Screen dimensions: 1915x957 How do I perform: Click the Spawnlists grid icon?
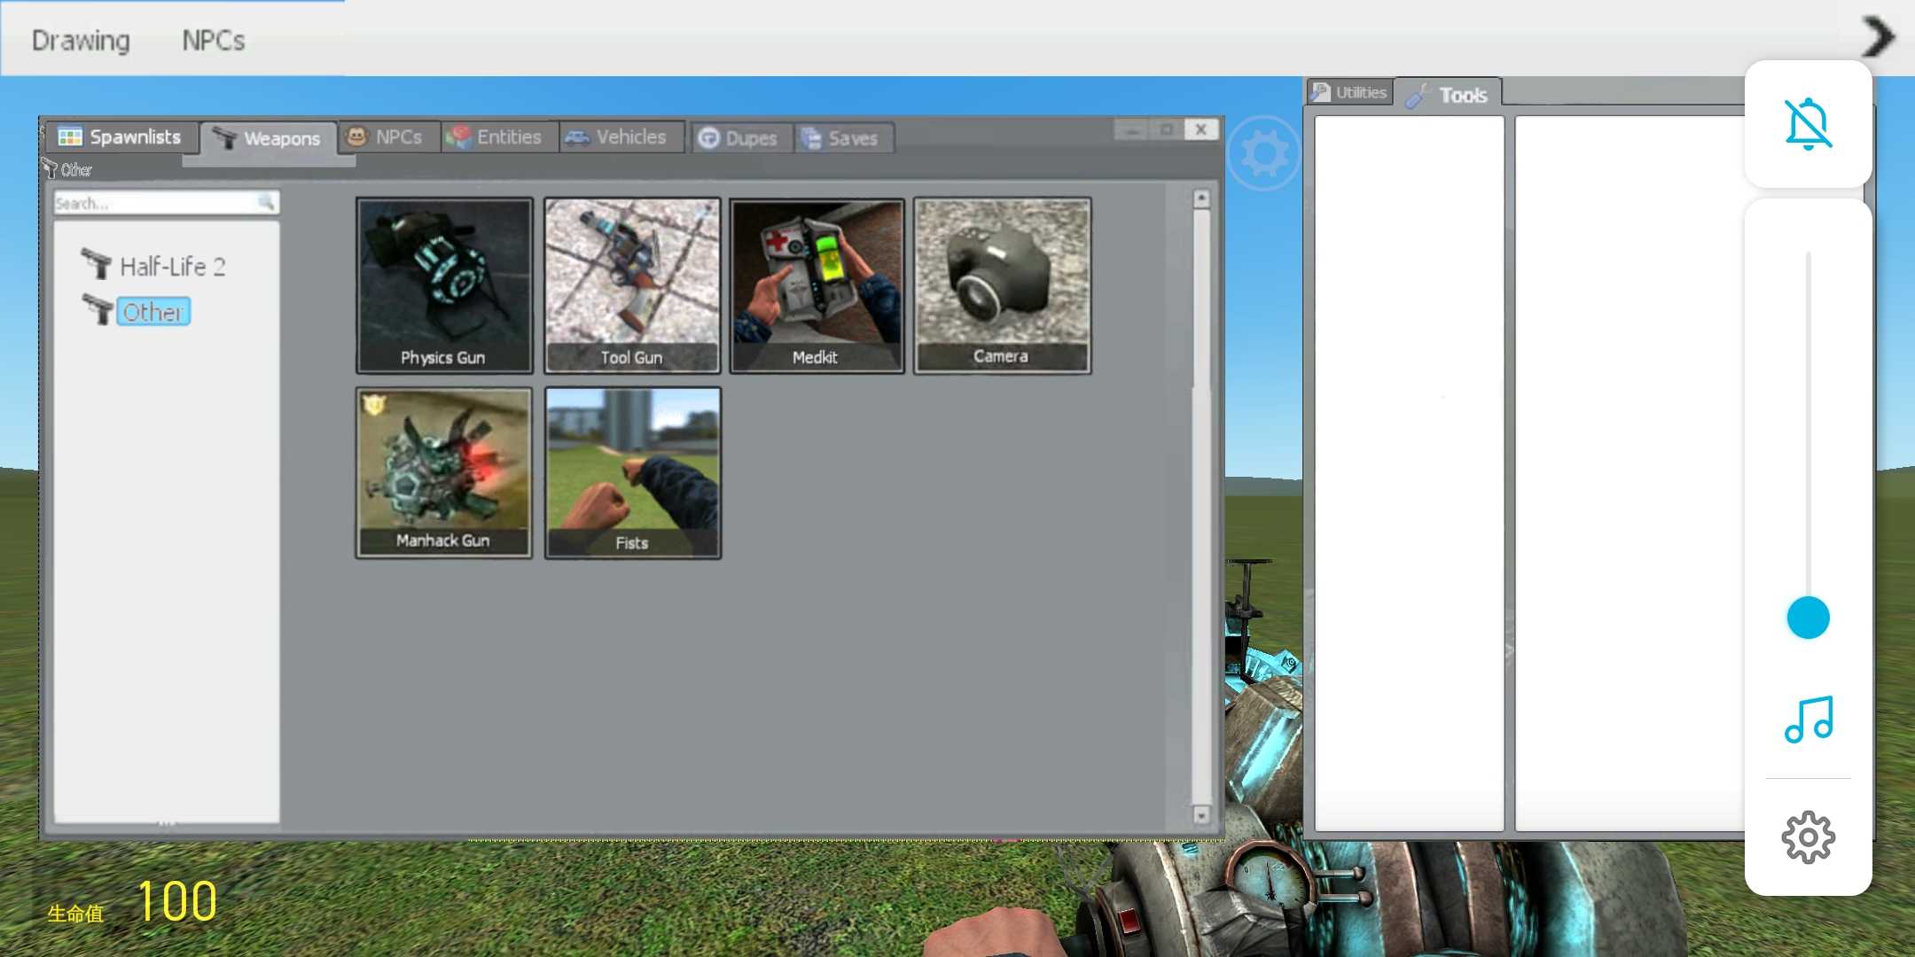69,136
